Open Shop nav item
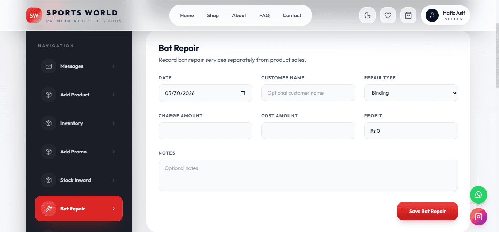499x232 pixels. (213, 15)
